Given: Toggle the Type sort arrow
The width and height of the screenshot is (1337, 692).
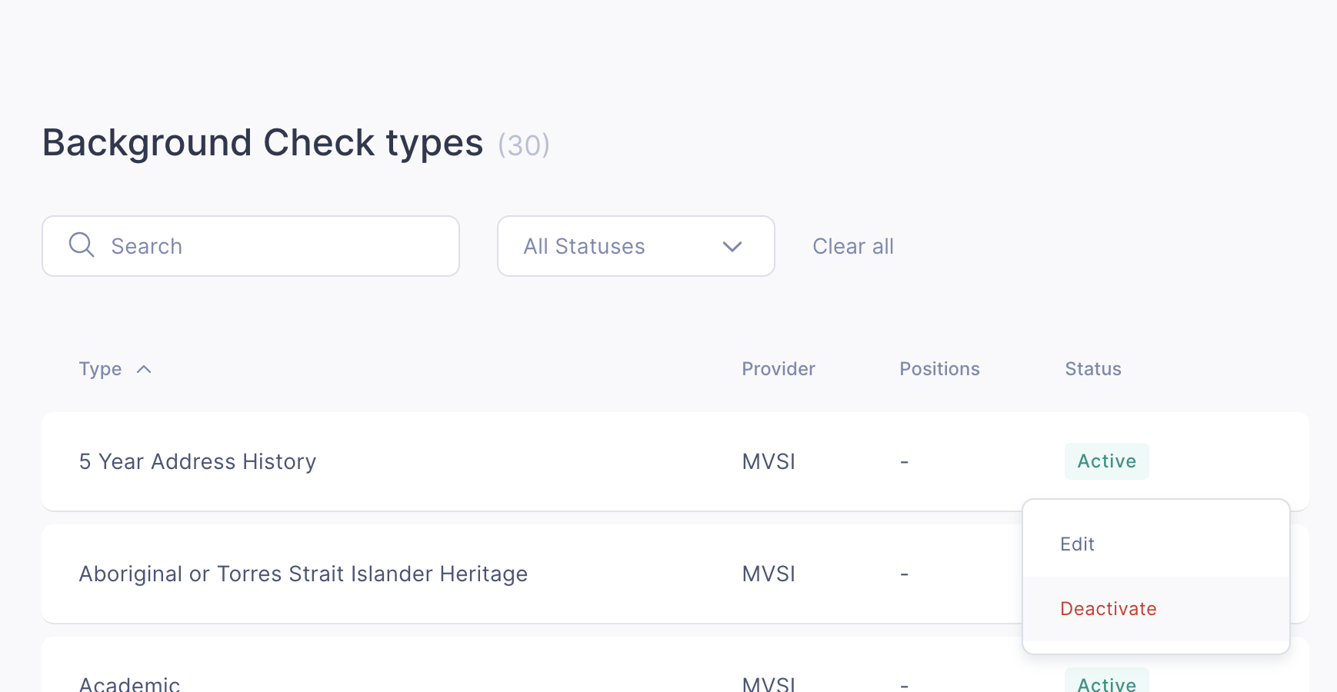Looking at the screenshot, I should click(x=144, y=369).
